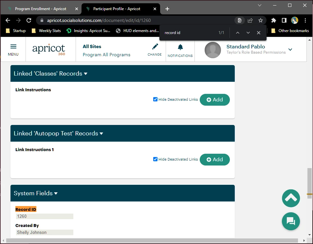
Task: Click the horizontal scrollbar right arrow
Action: pos(304,240)
